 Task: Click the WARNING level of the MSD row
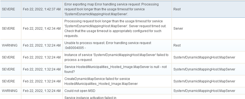point(10,91)
